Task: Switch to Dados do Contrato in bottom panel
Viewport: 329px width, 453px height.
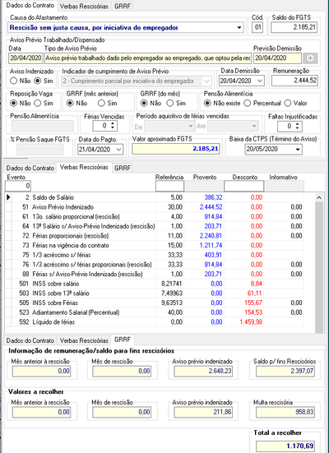Action: [30, 340]
